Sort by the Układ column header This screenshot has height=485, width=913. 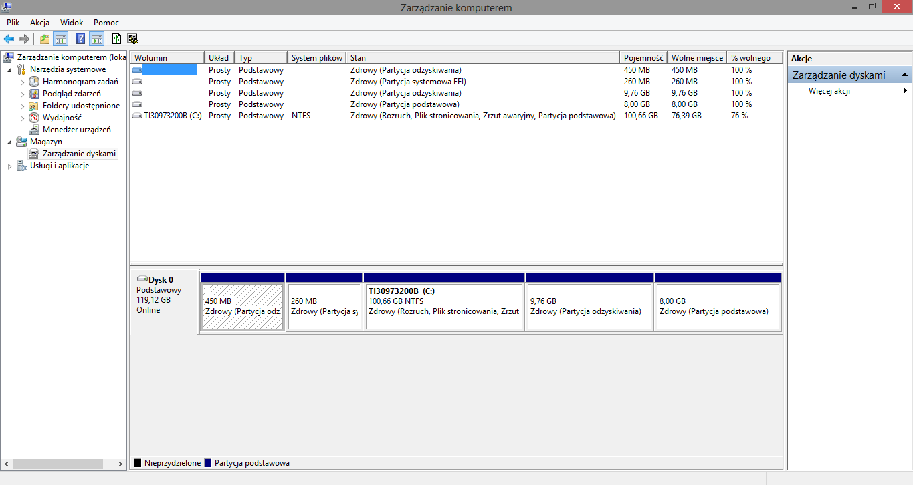[219, 58]
